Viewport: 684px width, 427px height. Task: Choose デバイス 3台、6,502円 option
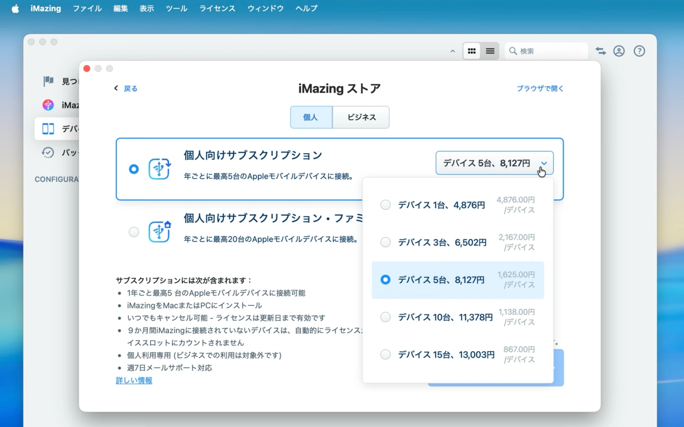pos(457,242)
